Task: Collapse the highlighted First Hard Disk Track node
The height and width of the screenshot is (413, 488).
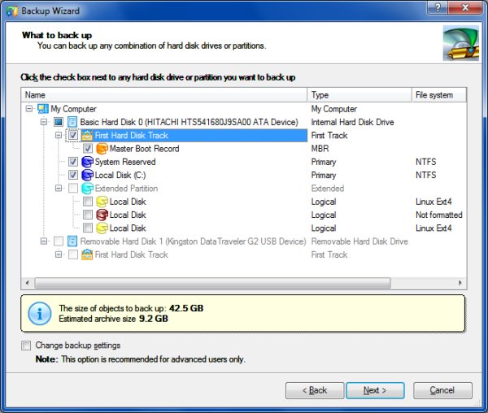Action: click(59, 135)
